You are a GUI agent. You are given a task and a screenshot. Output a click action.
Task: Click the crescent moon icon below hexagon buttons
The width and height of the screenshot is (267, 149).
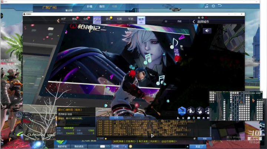point(184,118)
